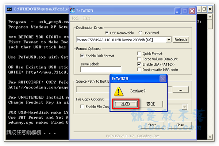Select USB Removable radio option
This screenshot has width=219, height=146.
107,33
